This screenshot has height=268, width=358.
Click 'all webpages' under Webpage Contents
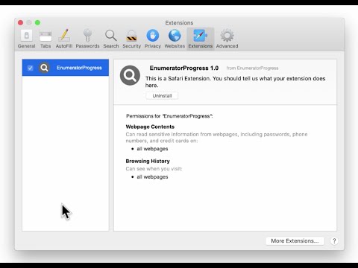pos(152,149)
